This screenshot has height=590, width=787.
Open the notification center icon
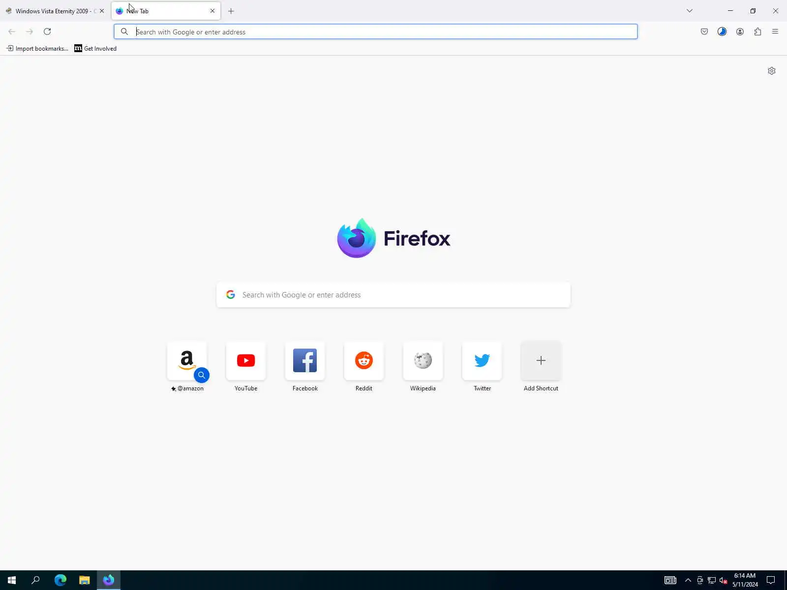(x=771, y=580)
